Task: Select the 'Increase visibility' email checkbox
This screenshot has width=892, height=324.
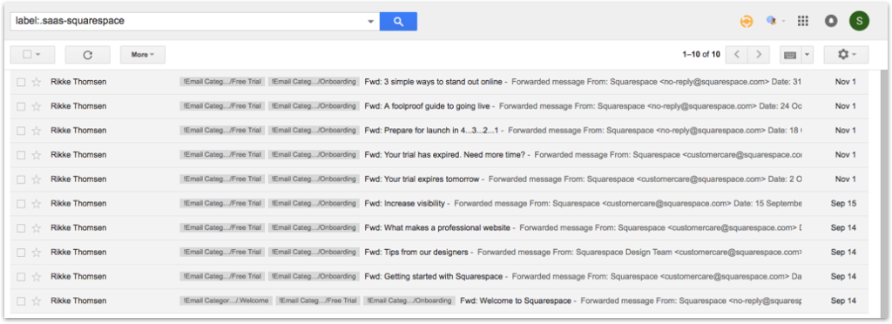Action: (21, 204)
